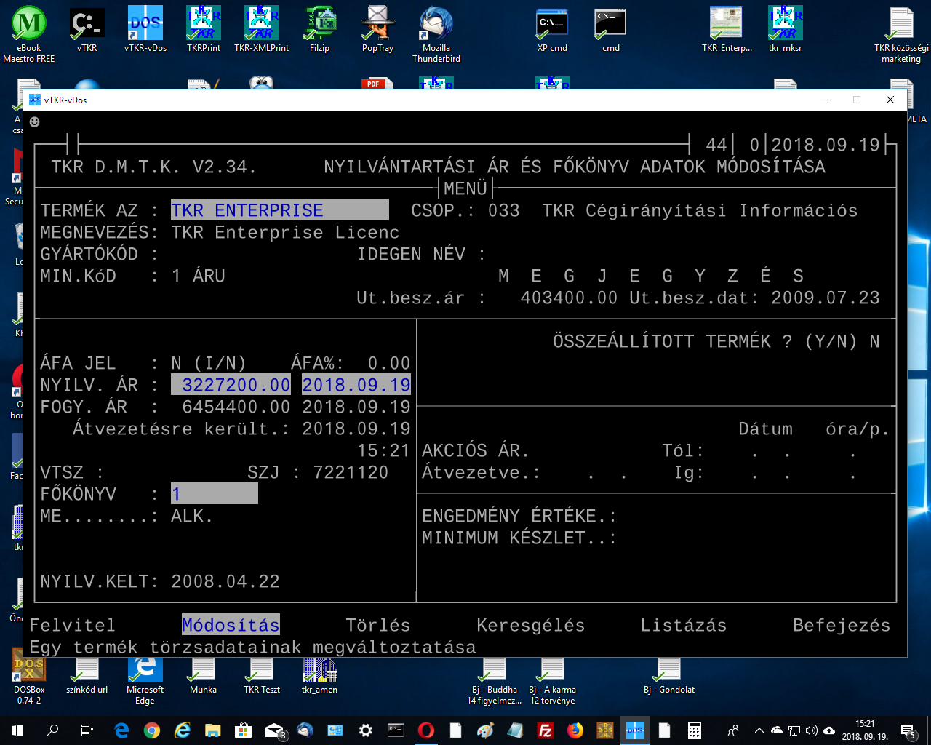The width and height of the screenshot is (931, 745).
Task: Open Opera browser from the taskbar
Action: [x=426, y=730]
